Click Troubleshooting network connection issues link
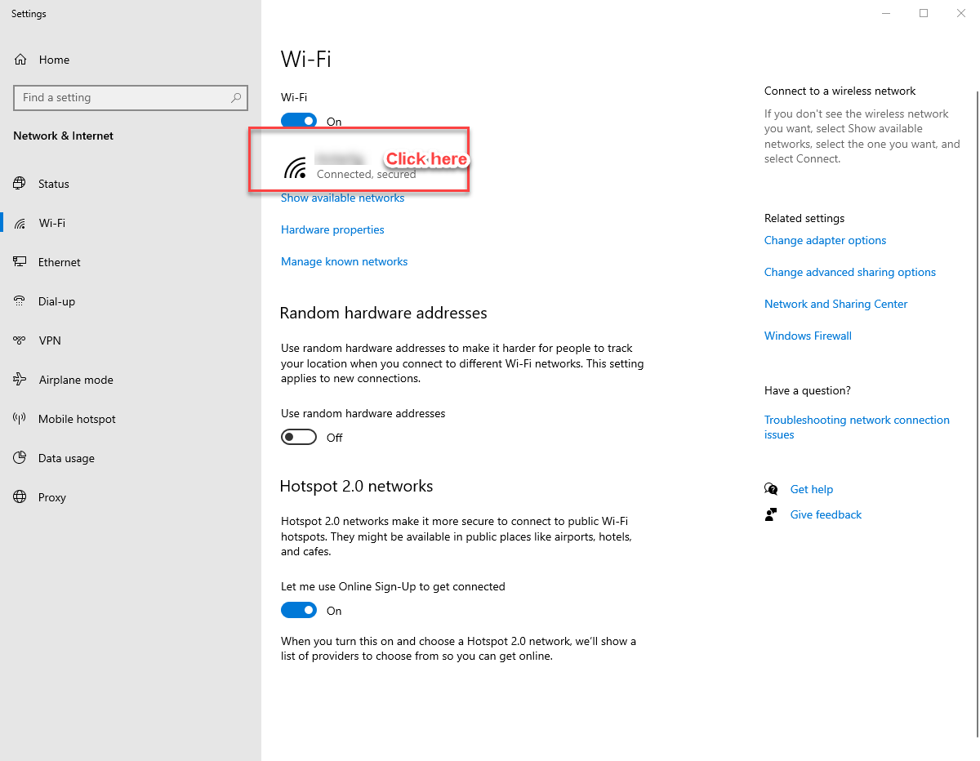 click(x=857, y=427)
